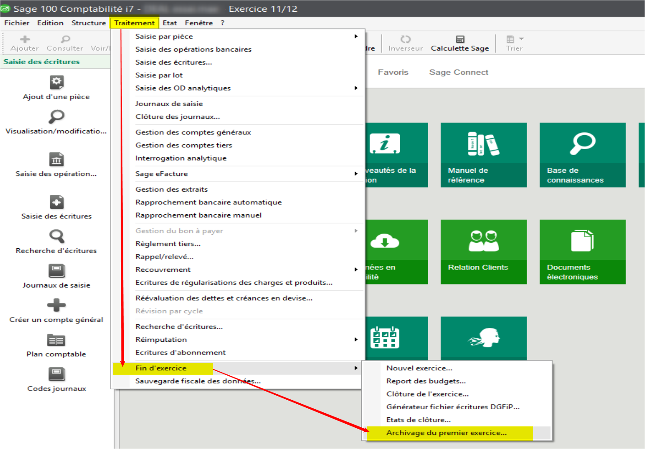
Task: Click the Ajout d'une pièce sidebar icon
Action: [x=56, y=82]
